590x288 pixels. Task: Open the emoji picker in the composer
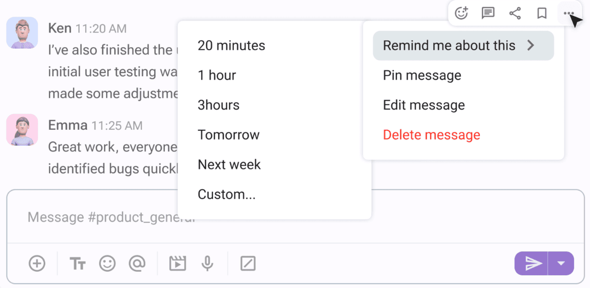tap(108, 263)
